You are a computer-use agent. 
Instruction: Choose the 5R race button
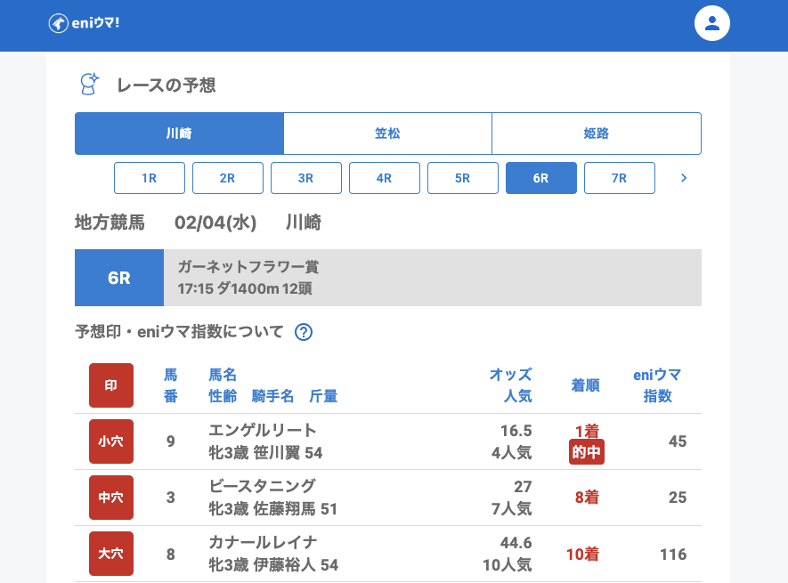(463, 178)
